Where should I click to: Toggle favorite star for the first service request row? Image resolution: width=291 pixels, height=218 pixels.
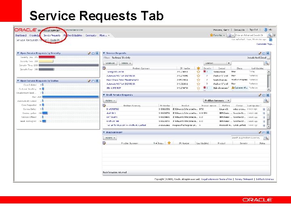[x=198, y=71]
